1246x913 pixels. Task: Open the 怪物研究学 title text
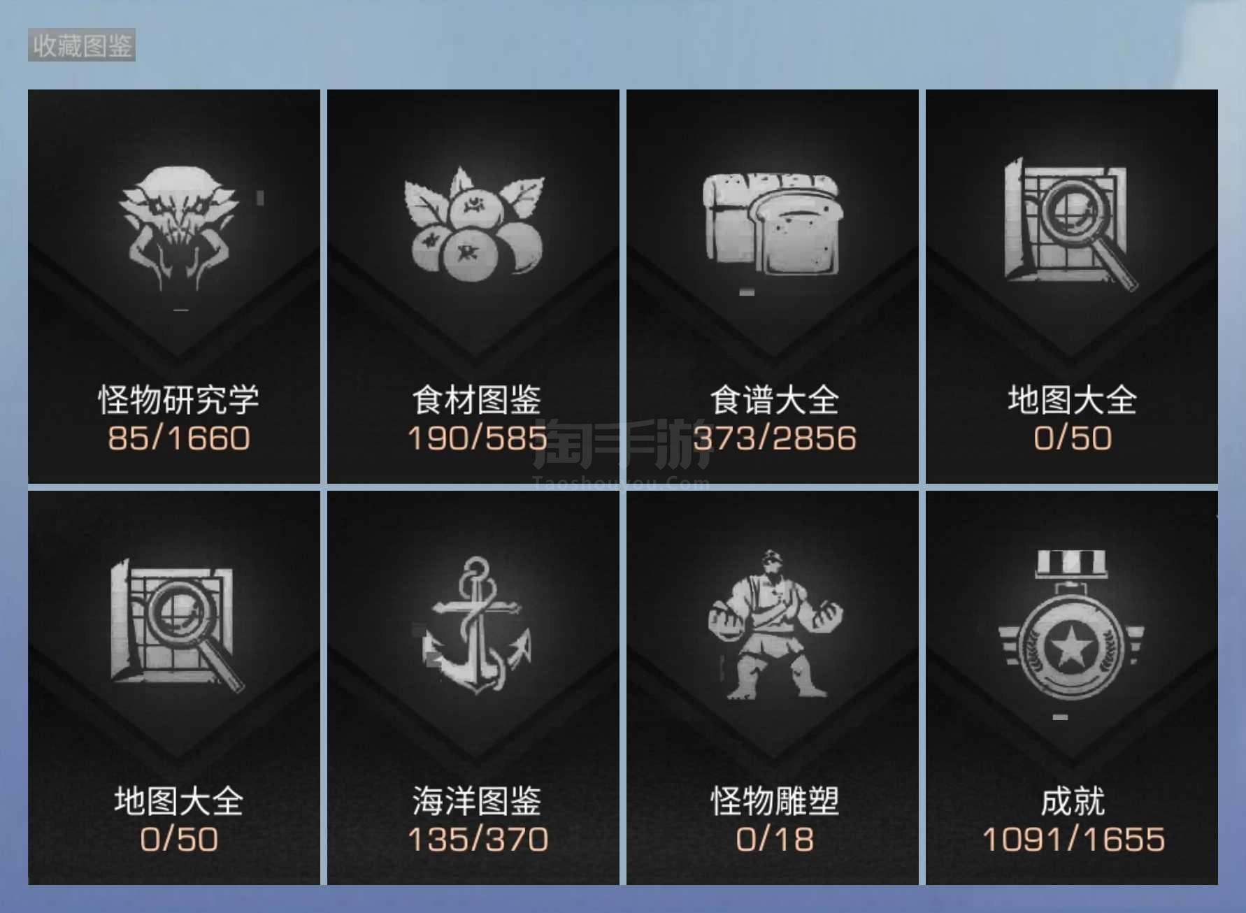[x=178, y=400]
